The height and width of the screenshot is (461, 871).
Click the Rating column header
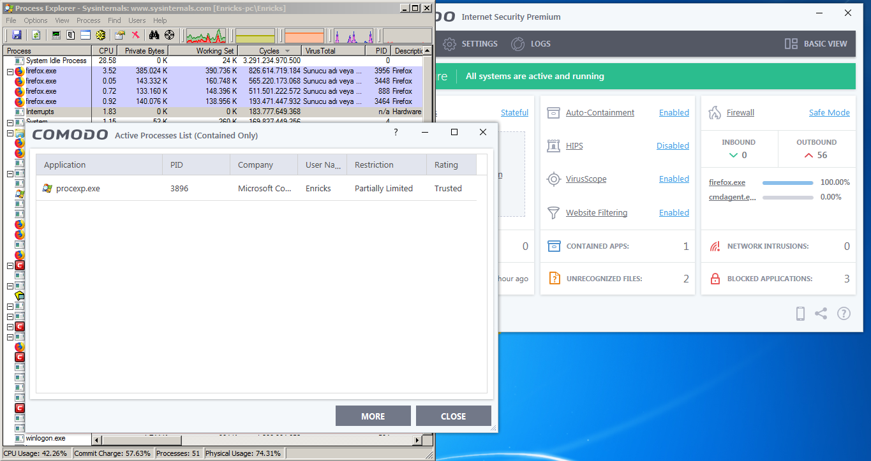(x=451, y=165)
